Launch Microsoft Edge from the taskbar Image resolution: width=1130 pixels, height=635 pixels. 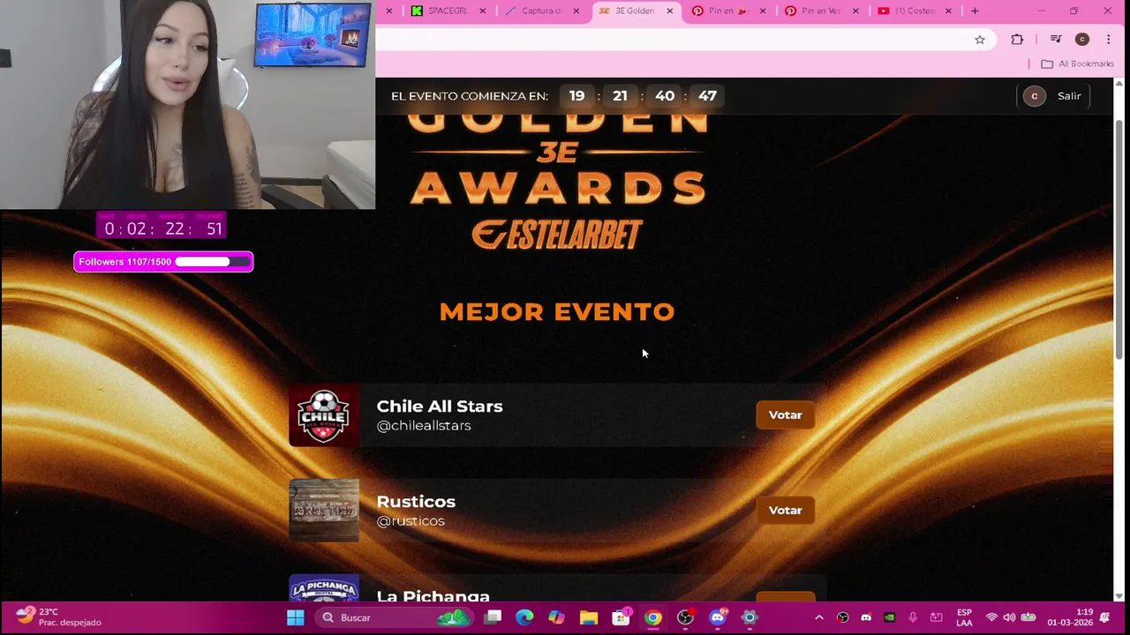click(x=524, y=617)
